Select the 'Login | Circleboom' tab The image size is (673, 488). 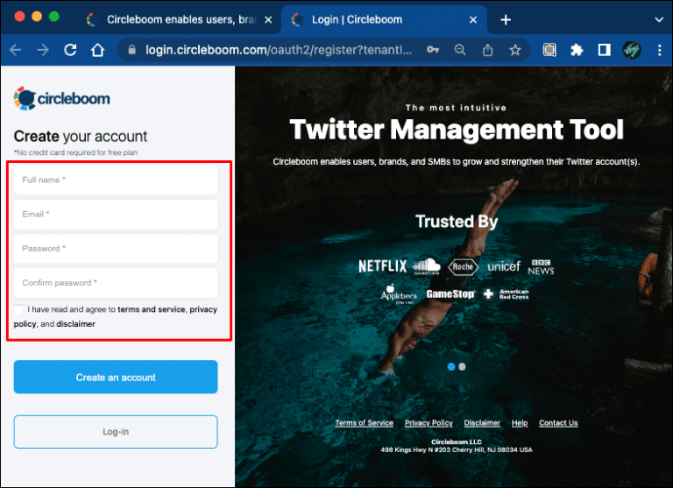(x=384, y=20)
